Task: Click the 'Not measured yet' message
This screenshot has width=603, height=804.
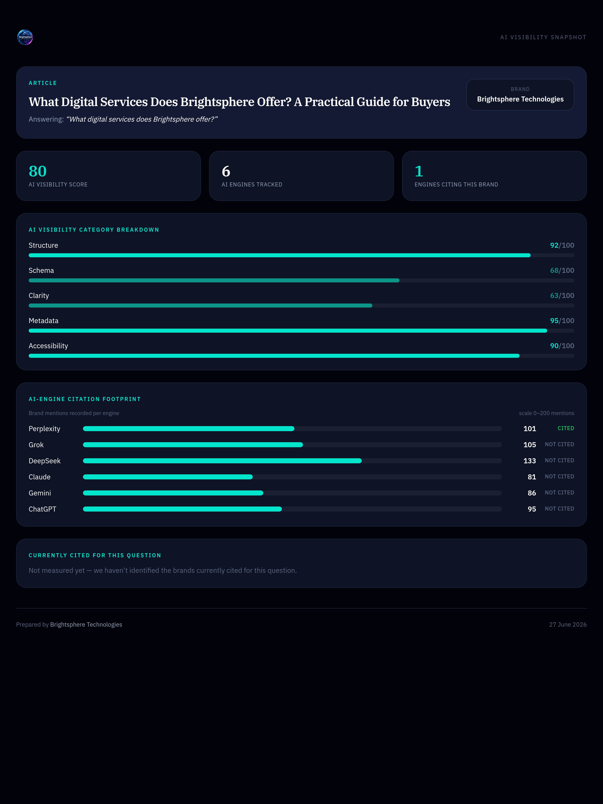Action: point(163,571)
